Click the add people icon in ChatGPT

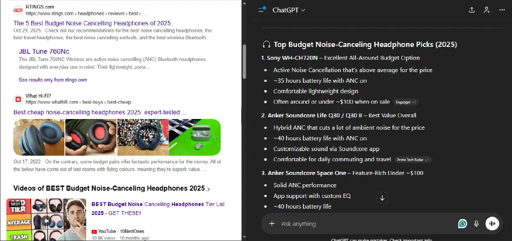click(x=486, y=10)
